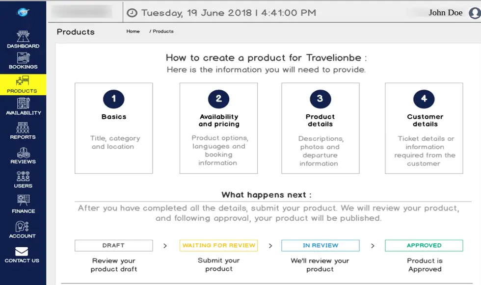This screenshot has height=285, width=481.
Task: Click John Doe's profile avatar icon
Action: (x=475, y=13)
